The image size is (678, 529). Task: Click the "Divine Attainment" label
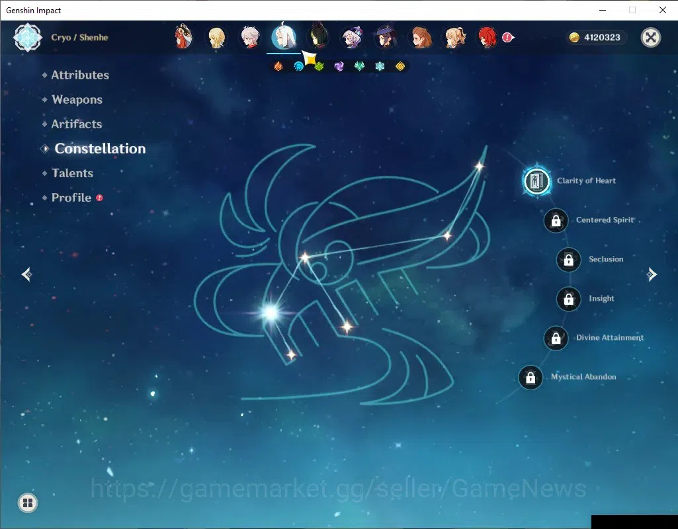tap(610, 337)
